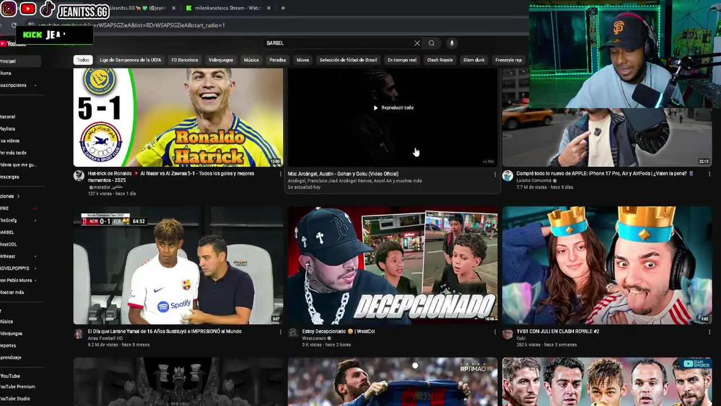
Task: Click the Westconsin channel avatar
Action: [x=293, y=333]
